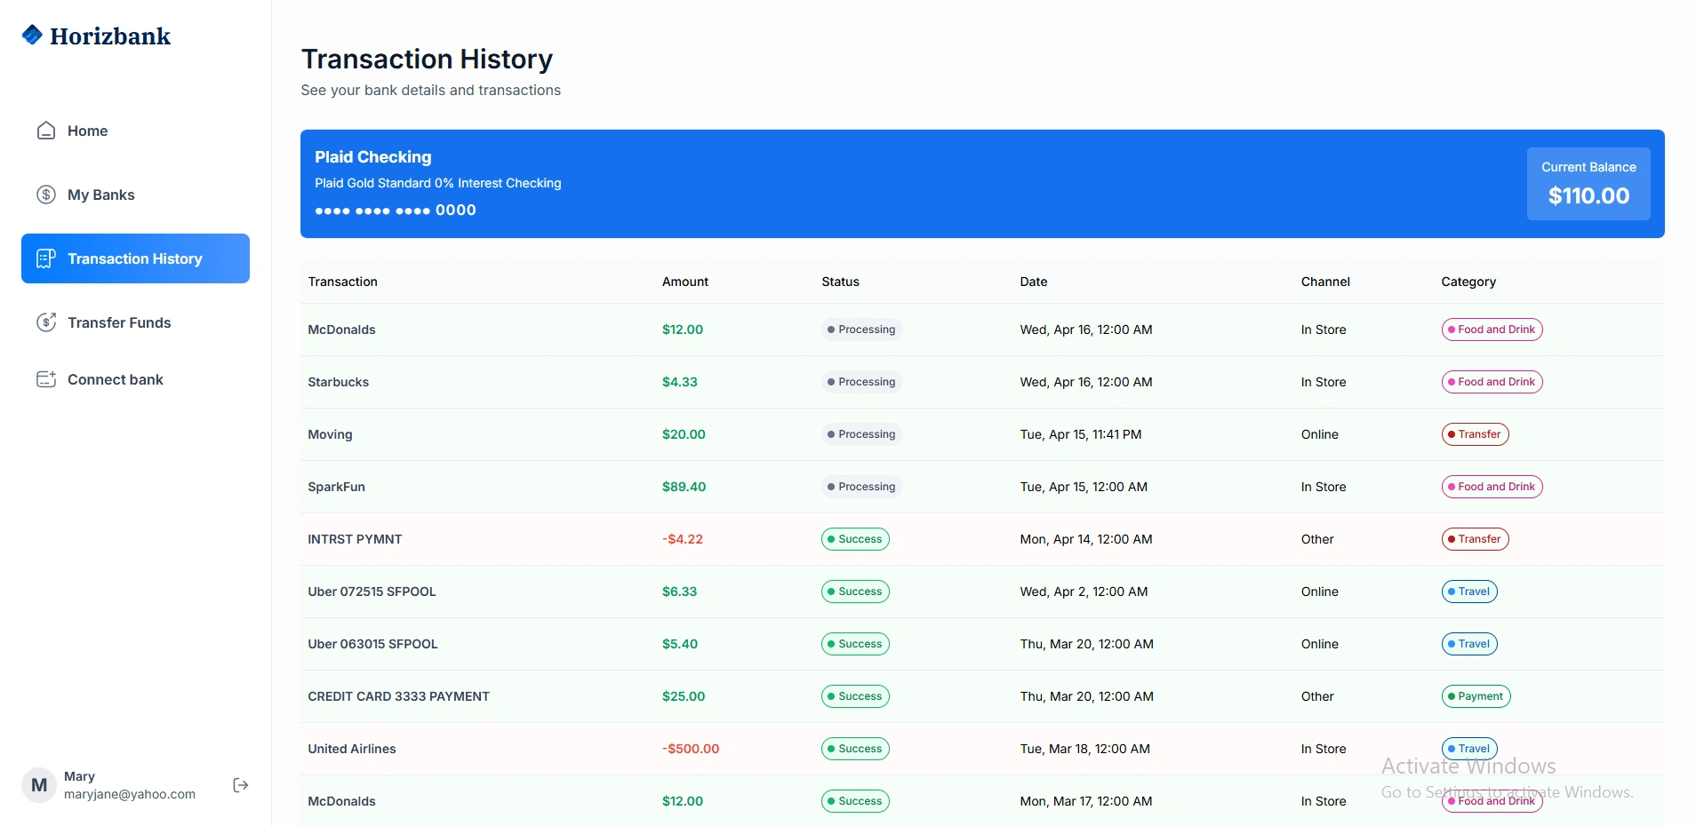Click the masked account number ending 0000
Viewport: 1696px width, 826px height.
[396, 210]
